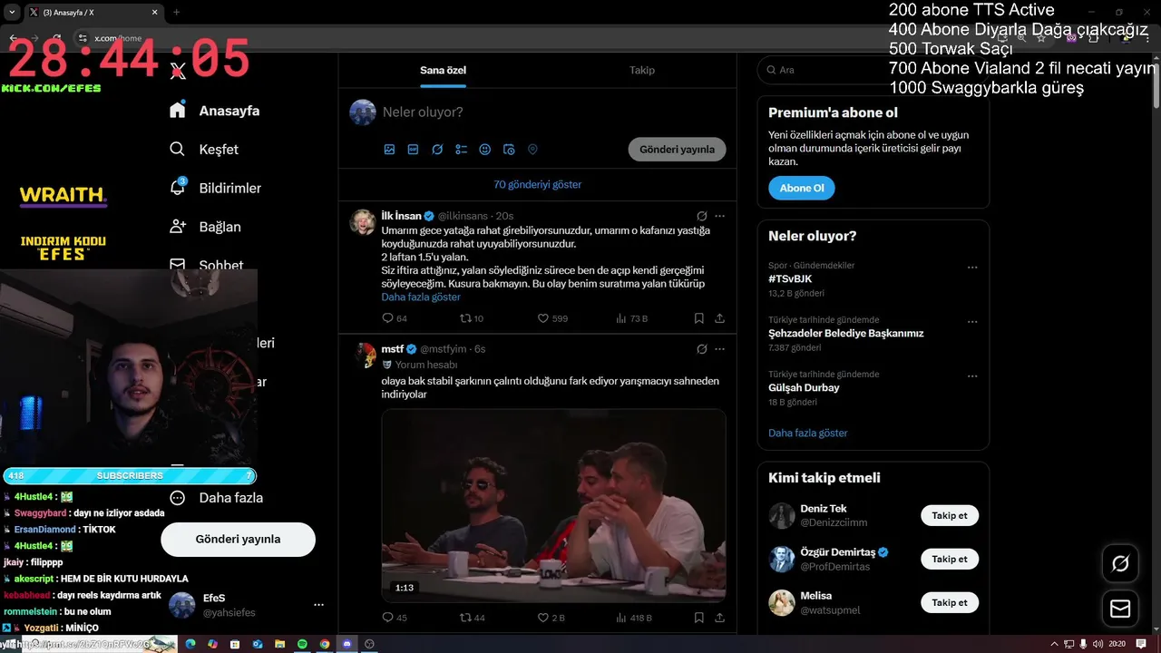Schedule the post with calendar icon
The width and height of the screenshot is (1161, 653).
point(509,150)
